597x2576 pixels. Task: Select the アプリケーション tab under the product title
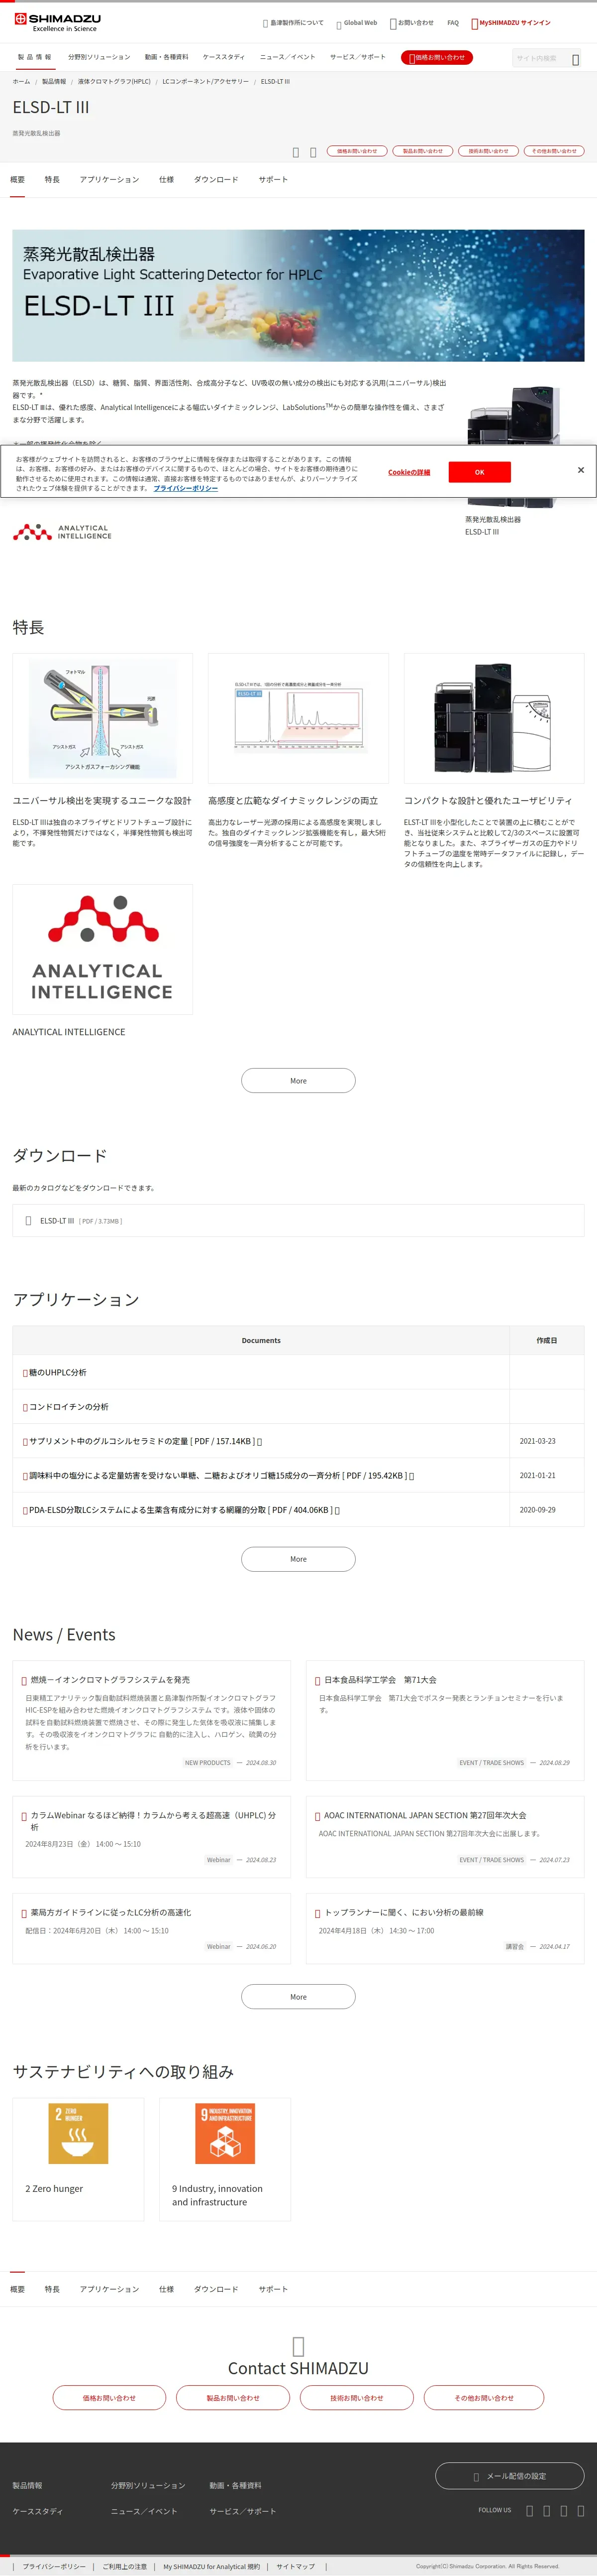(x=109, y=180)
